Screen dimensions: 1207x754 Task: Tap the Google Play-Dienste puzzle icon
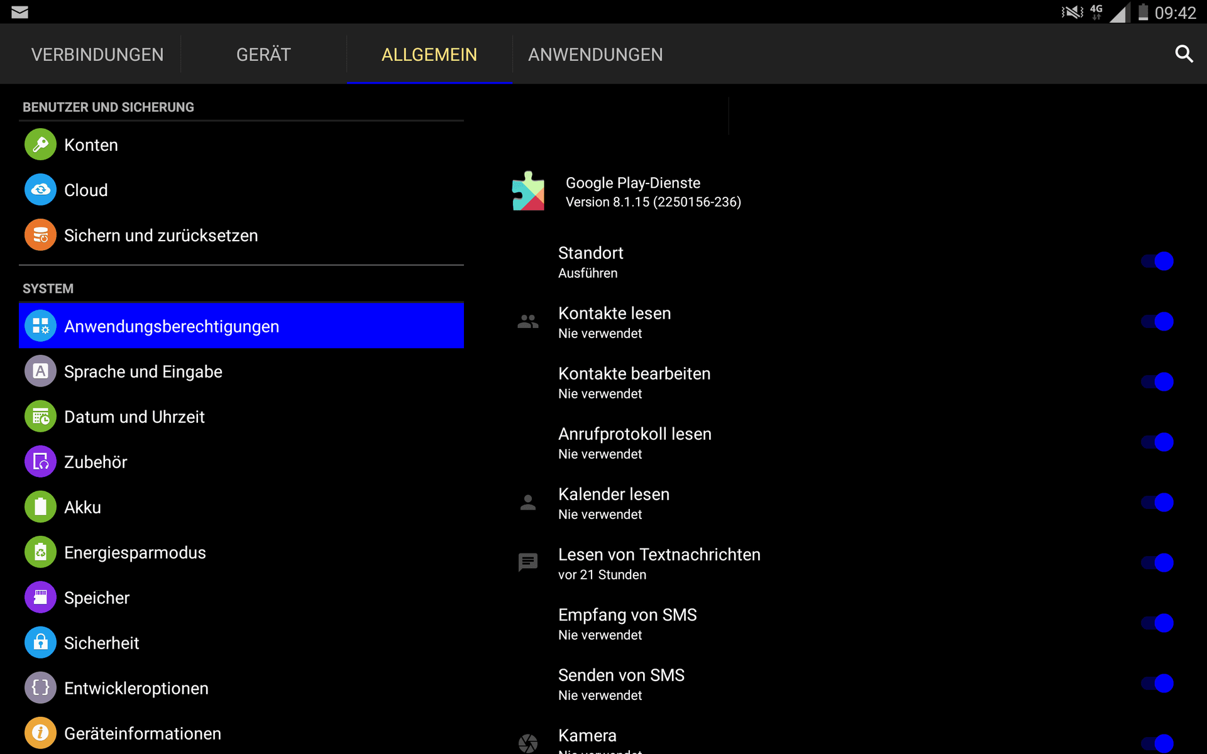[528, 192]
